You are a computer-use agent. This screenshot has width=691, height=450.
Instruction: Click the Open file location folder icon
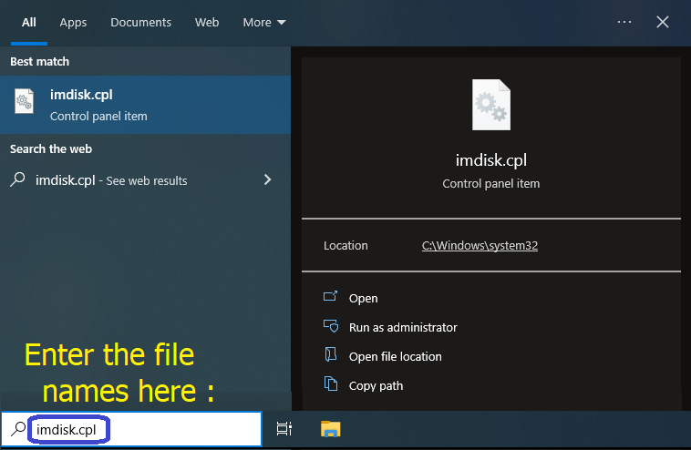(x=331, y=354)
